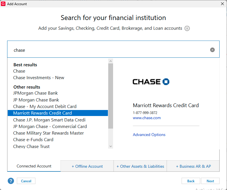
Task: Click the results list scroll up arrow
Action: 111,61
